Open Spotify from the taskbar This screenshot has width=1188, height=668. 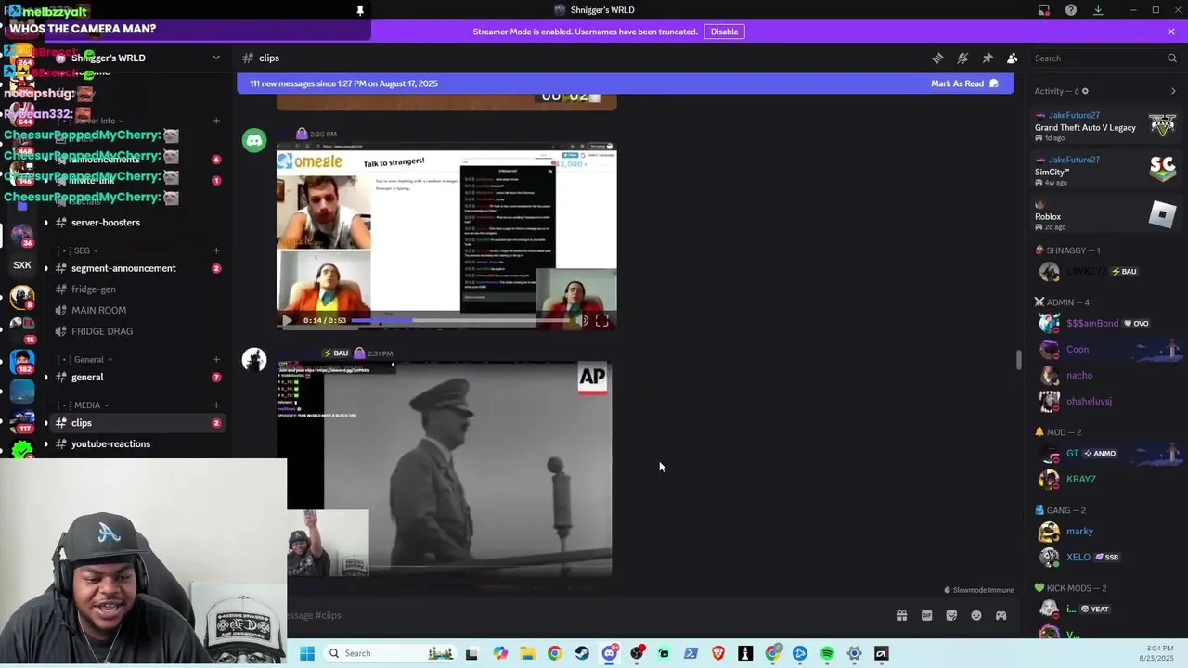827,653
